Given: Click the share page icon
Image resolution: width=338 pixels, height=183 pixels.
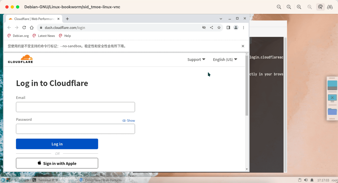Looking at the screenshot, I should [x=211, y=28].
